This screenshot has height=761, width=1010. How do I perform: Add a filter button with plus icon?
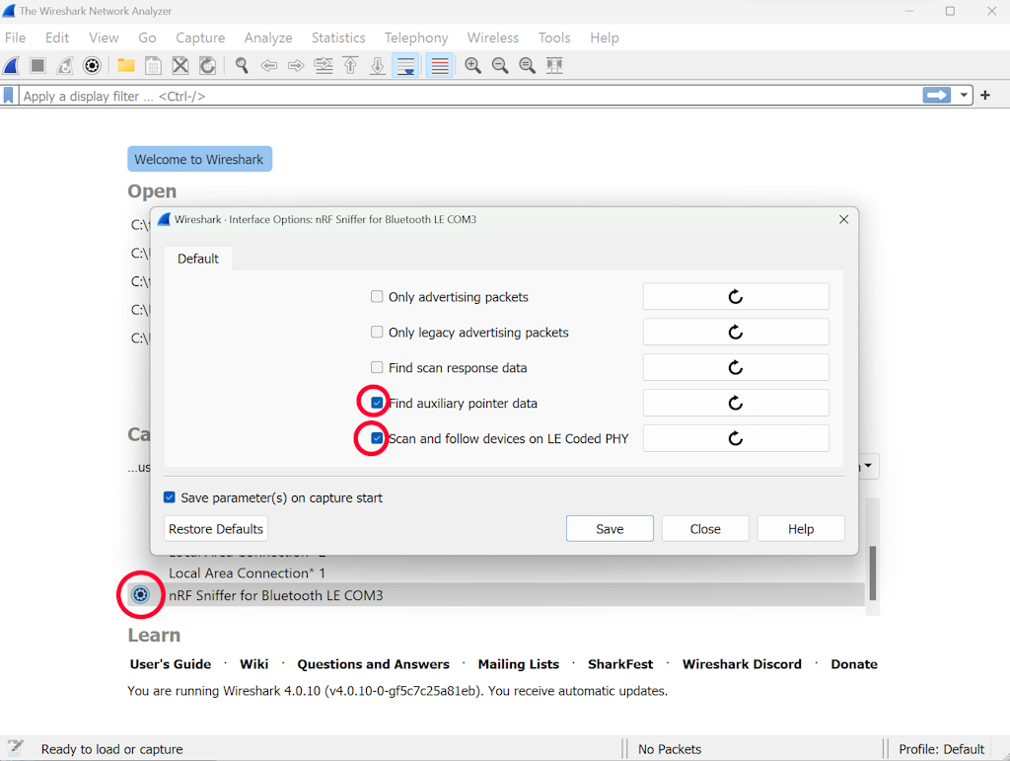click(985, 96)
